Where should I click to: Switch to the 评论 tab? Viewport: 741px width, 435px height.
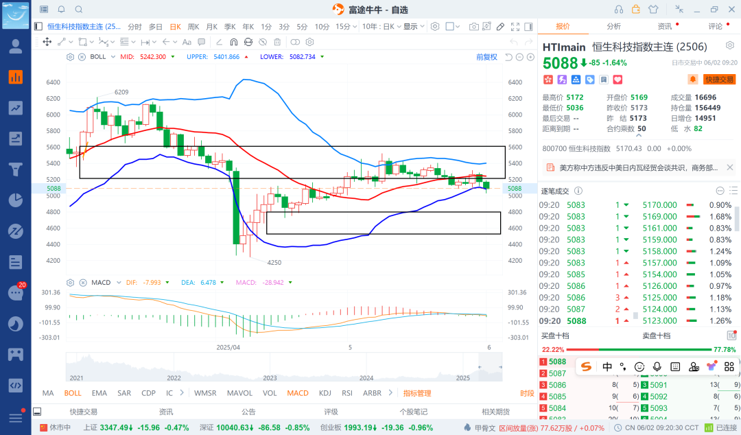click(x=716, y=27)
